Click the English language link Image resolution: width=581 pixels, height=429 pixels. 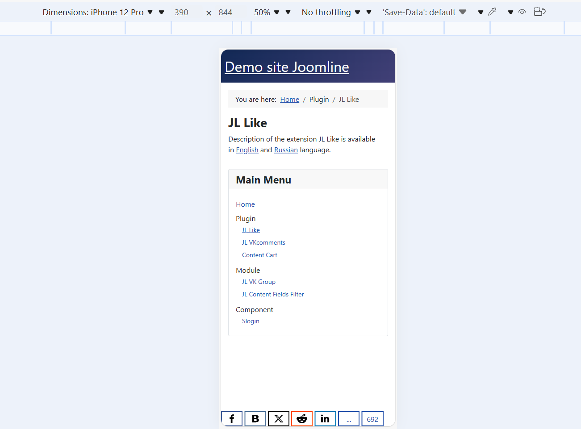[x=247, y=150]
